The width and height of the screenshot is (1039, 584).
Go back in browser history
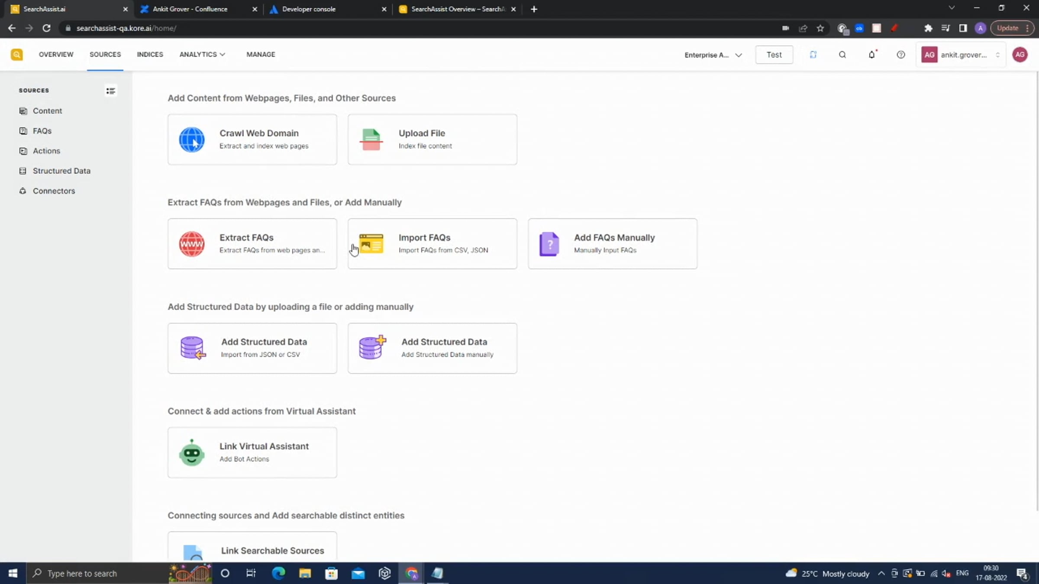12,28
